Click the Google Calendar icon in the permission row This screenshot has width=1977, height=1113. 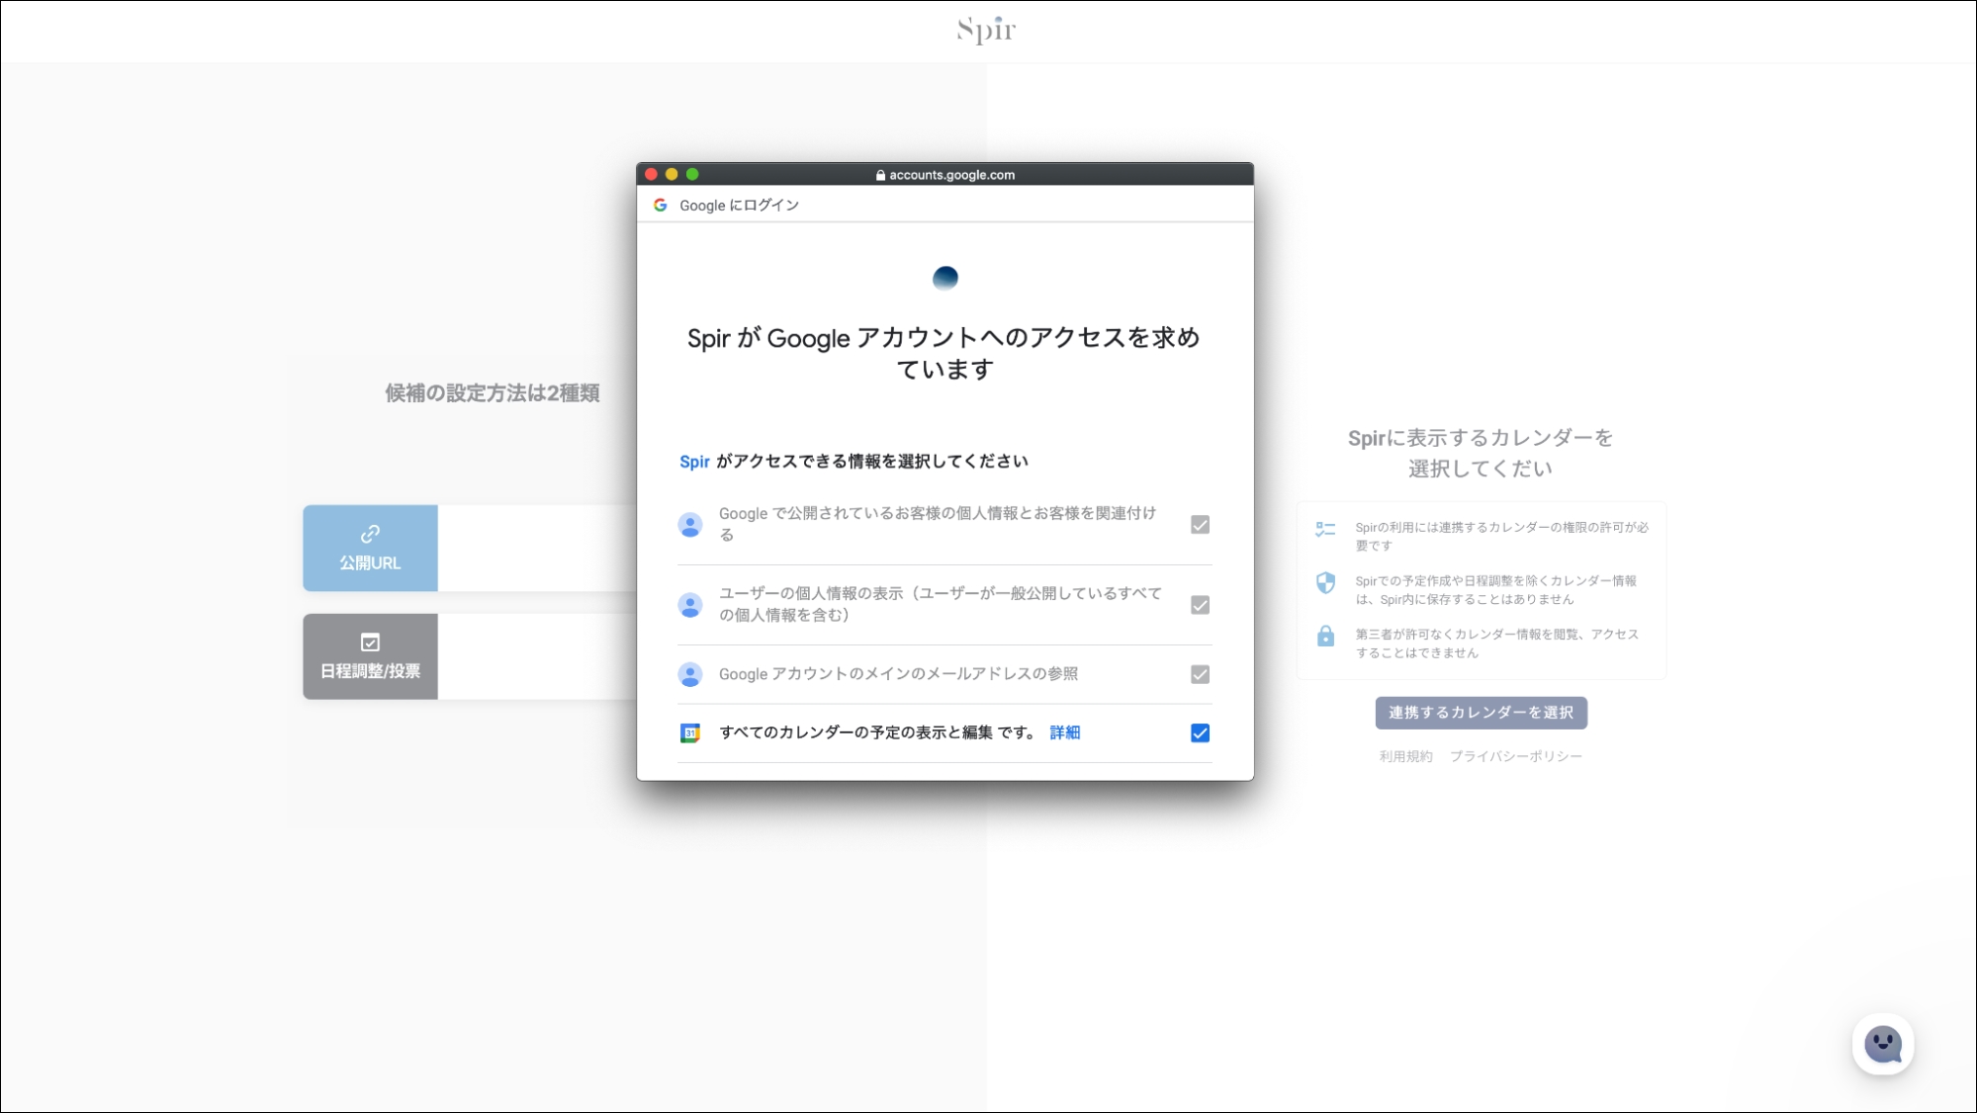(690, 732)
